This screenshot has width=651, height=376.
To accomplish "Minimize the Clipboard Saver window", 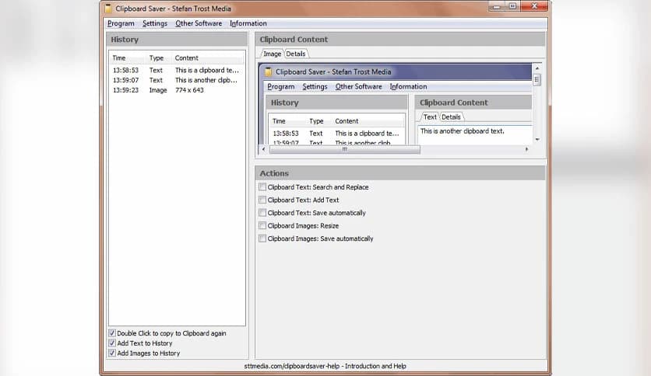I will (x=497, y=6).
